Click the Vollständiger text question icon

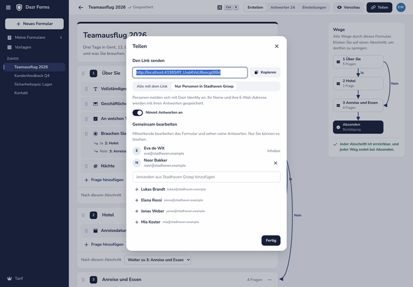(x=96, y=89)
